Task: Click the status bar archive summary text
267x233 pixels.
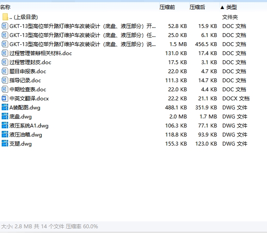Action: click(x=49, y=227)
